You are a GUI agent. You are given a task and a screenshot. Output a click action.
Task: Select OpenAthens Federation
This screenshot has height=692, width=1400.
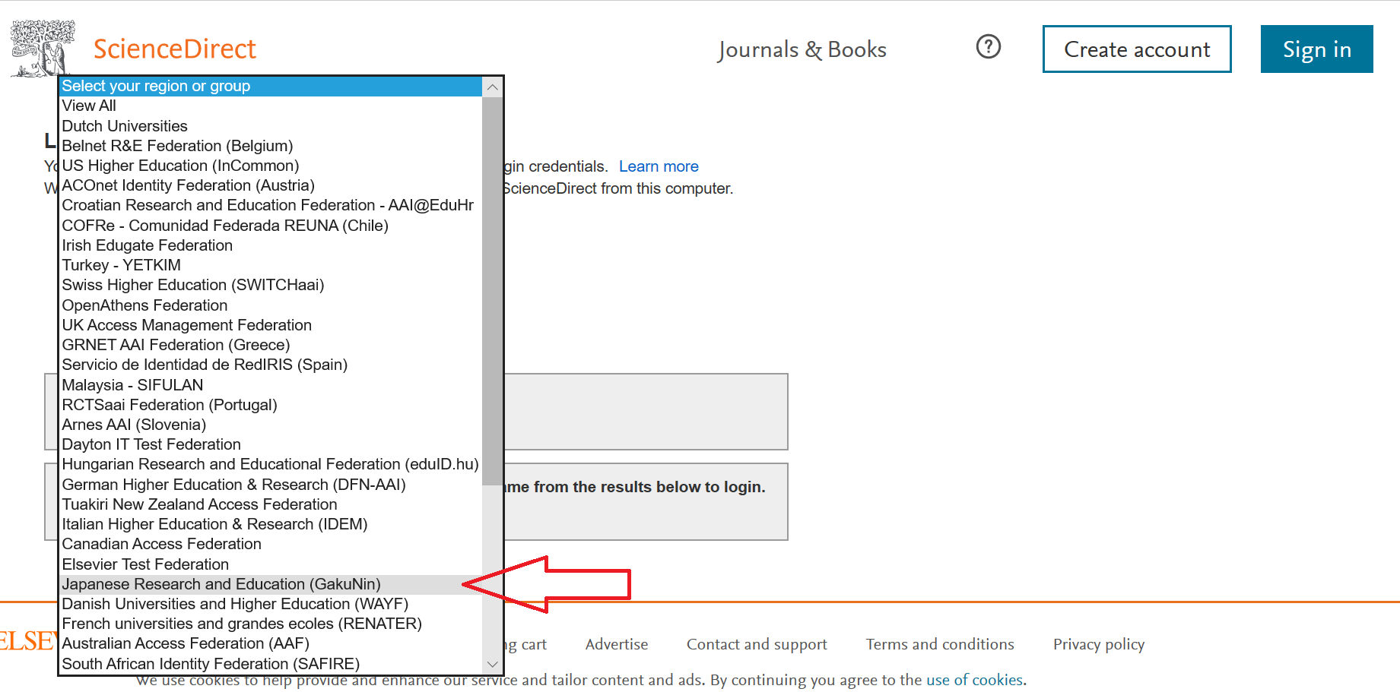coord(271,305)
